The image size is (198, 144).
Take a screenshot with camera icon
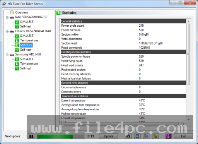coord(128,136)
